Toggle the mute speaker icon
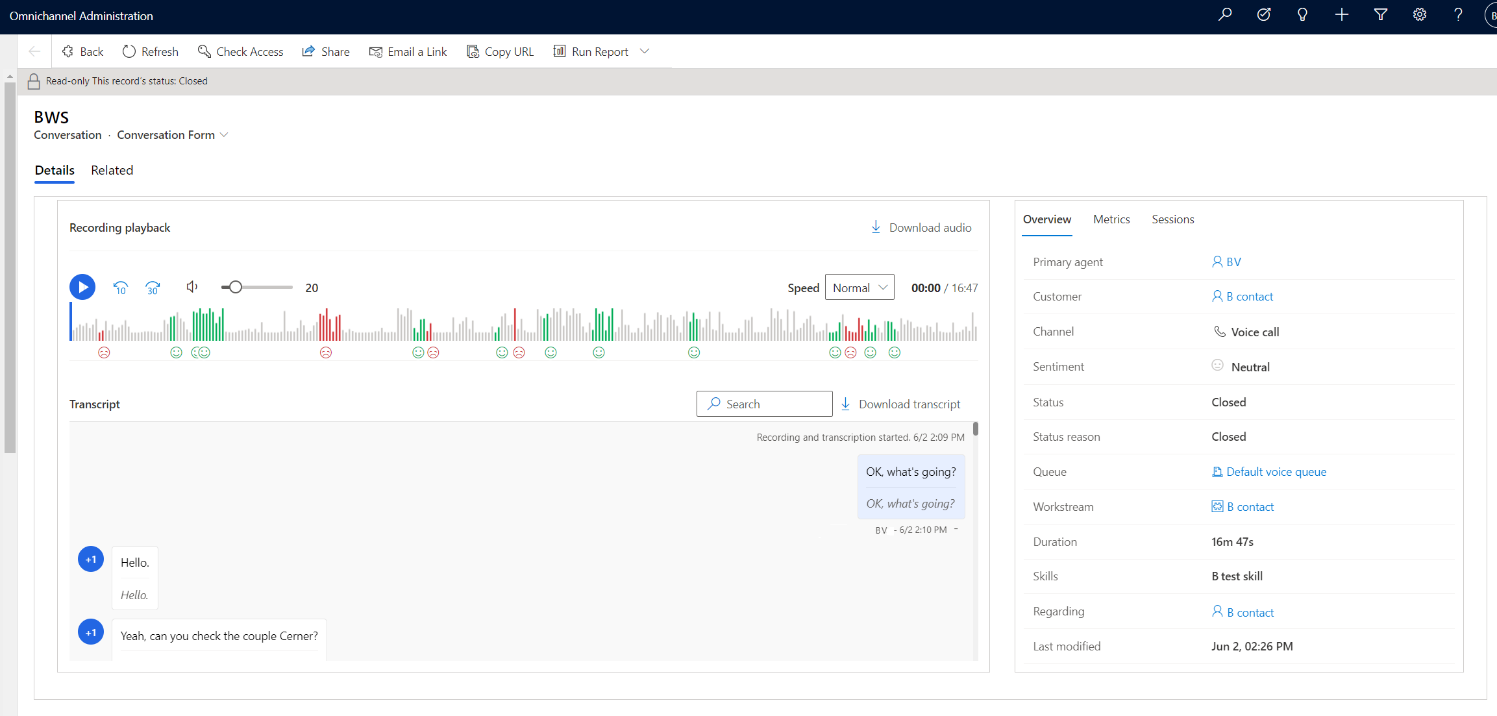The image size is (1497, 716). (x=191, y=286)
